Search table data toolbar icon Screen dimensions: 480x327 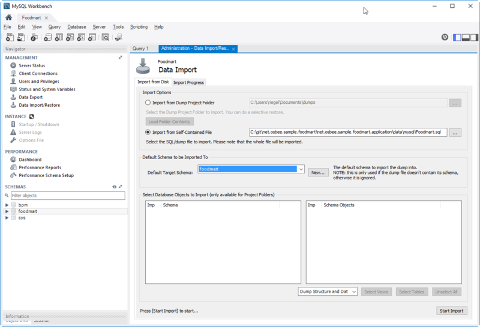click(x=106, y=37)
